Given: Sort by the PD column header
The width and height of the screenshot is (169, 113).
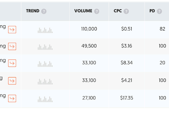Looking at the screenshot, I should (152, 11).
